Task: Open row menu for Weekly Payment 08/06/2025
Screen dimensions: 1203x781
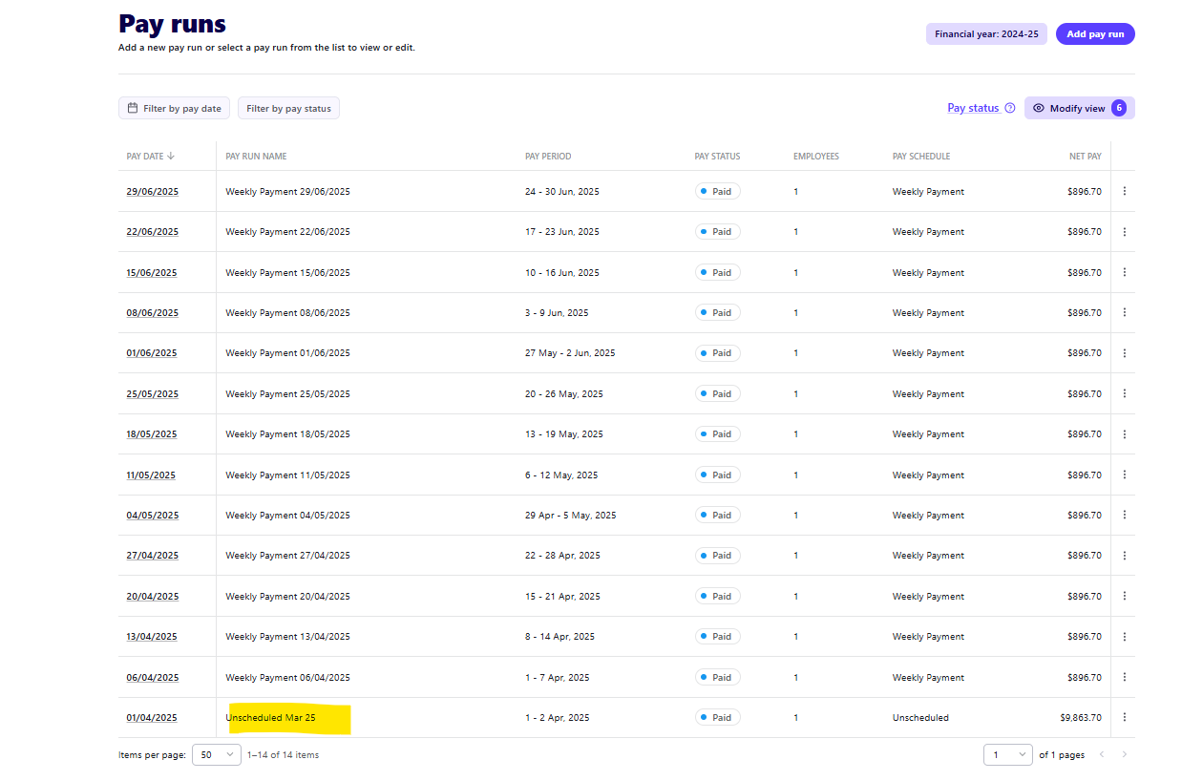Action: point(1124,312)
